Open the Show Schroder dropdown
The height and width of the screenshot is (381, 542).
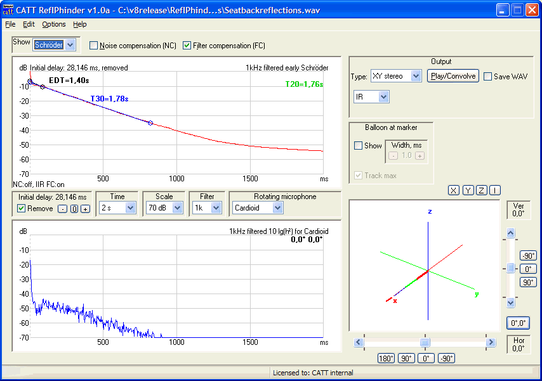(x=70, y=45)
